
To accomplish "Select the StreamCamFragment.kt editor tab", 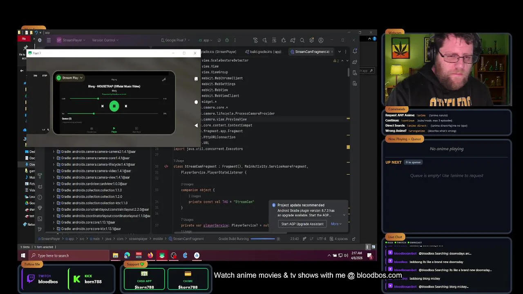I will pyautogui.click(x=312, y=52).
